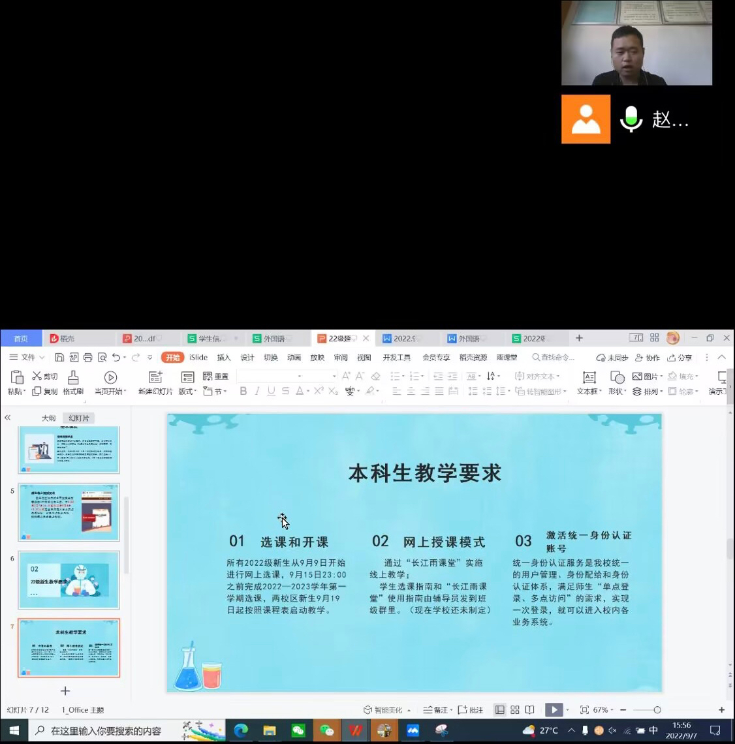735x744 pixels.
Task: Toggle the normal view button in status bar
Action: click(499, 710)
